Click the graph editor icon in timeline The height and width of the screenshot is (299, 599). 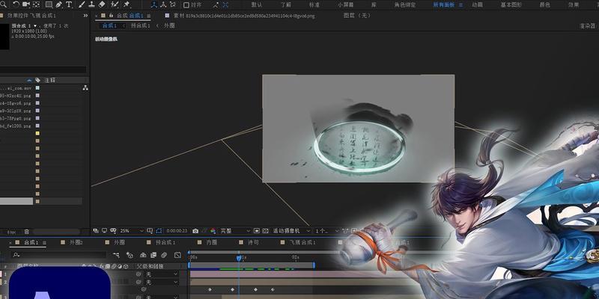coord(177,255)
